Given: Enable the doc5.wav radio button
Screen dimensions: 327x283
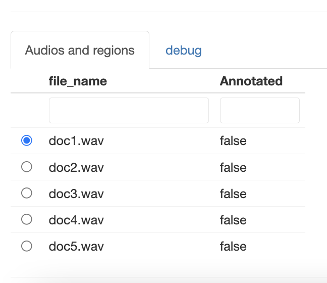Looking at the screenshot, I should coord(27,246).
